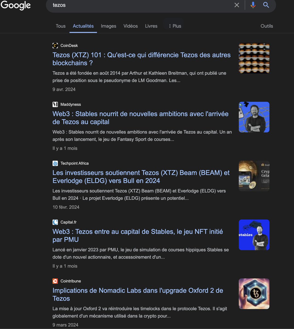
Task: Click the Maddyness favicon
Action: [x=55, y=104]
